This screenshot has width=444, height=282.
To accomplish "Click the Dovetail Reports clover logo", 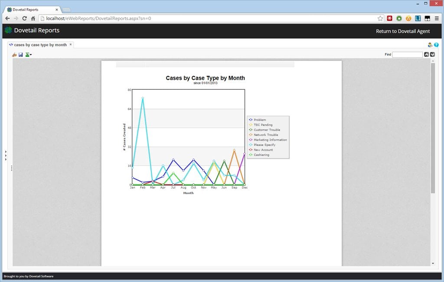I will pos(8,30).
